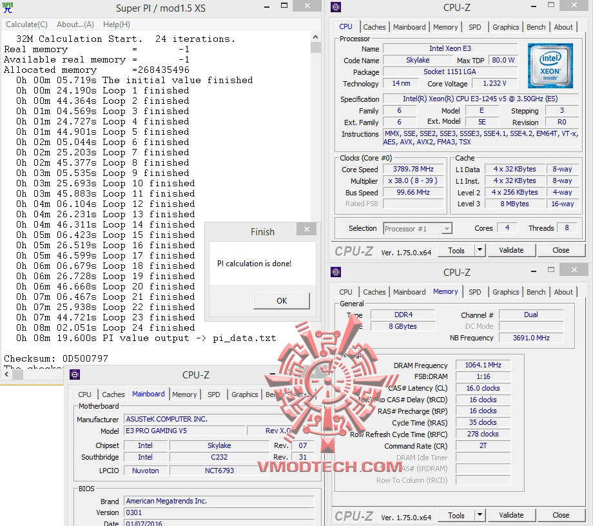Click the Command Rate 2T value
593x526 pixels.
point(483,445)
